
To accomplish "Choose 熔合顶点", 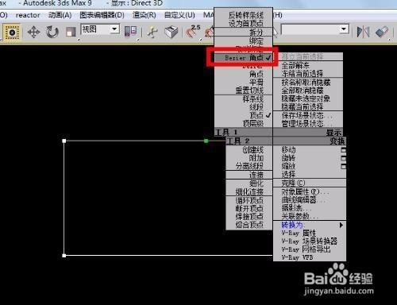I will click(x=249, y=225).
